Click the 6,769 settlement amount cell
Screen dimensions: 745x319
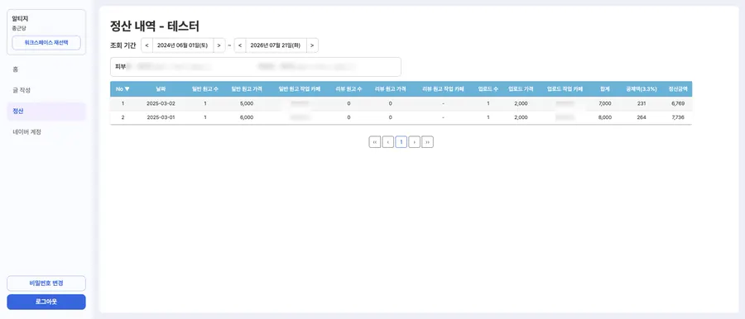click(678, 103)
